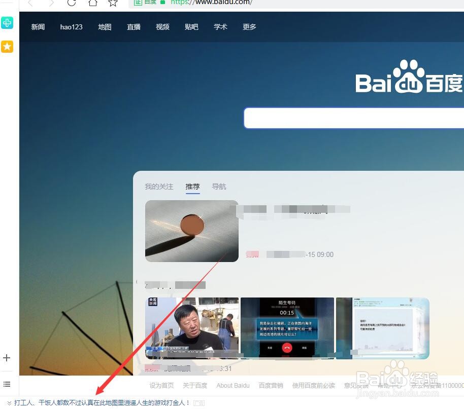Image resolution: width=464 pixels, height=409 pixels.
Task: Open the 直播 link
Action: coord(134,27)
